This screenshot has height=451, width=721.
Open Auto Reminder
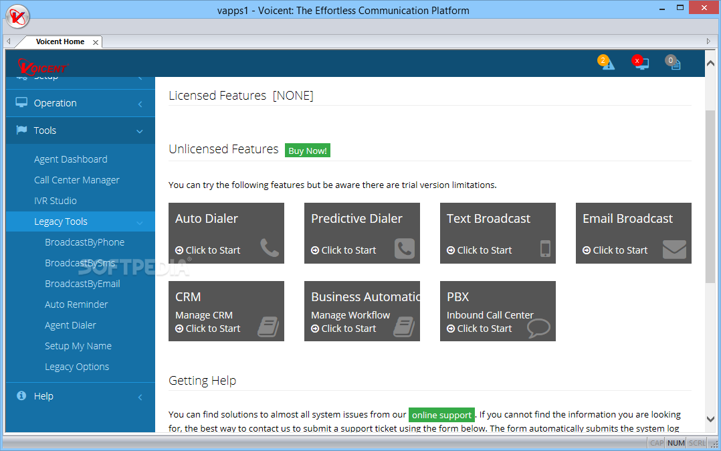tap(76, 304)
